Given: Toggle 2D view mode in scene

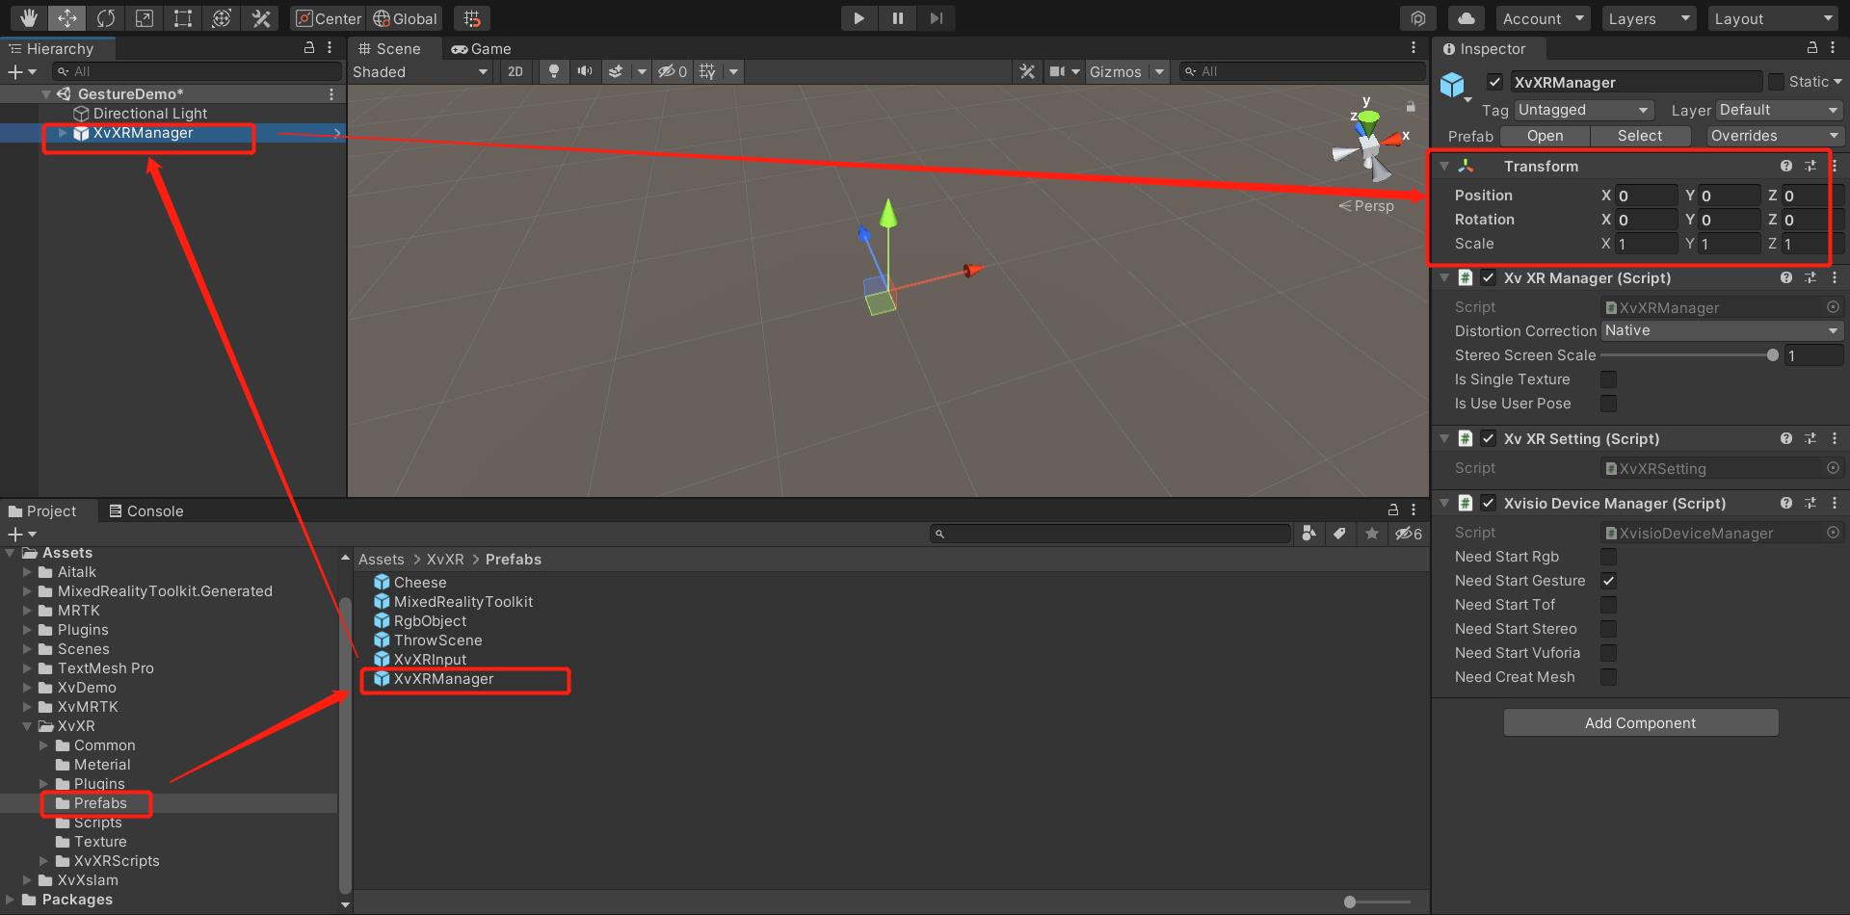Looking at the screenshot, I should pos(515,71).
